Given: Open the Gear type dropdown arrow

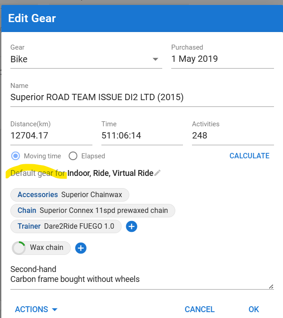Looking at the screenshot, I should 155,59.
